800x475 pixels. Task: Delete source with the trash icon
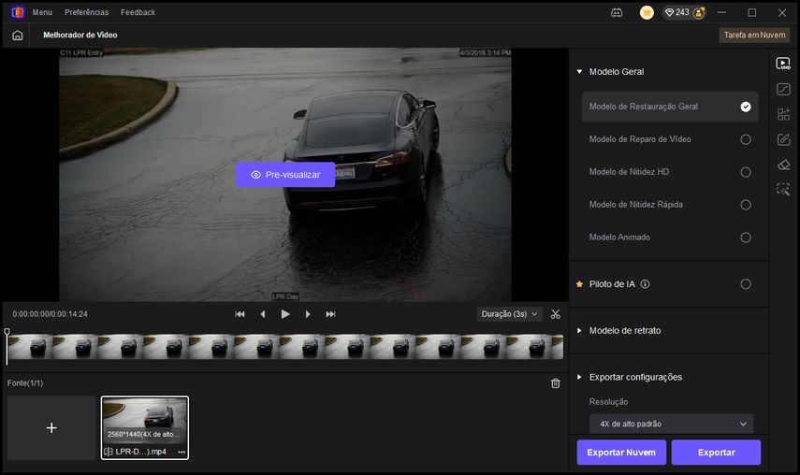click(556, 383)
